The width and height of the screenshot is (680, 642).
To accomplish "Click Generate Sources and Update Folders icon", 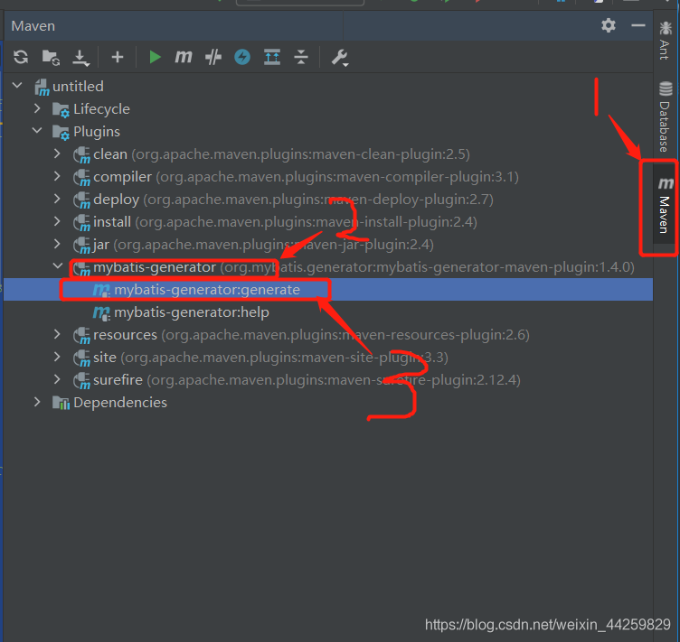I will [x=51, y=58].
